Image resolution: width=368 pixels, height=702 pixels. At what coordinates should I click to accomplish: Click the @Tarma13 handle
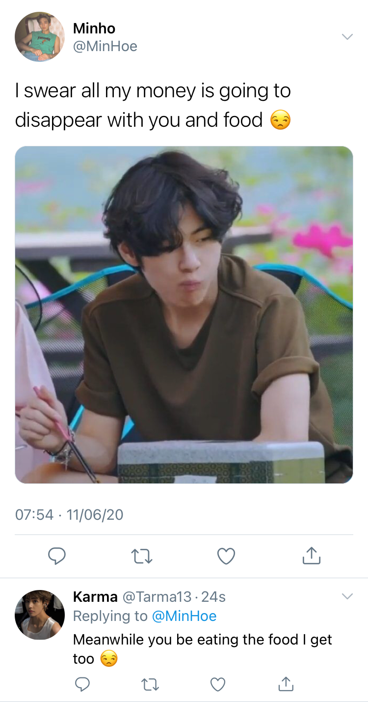tap(157, 597)
